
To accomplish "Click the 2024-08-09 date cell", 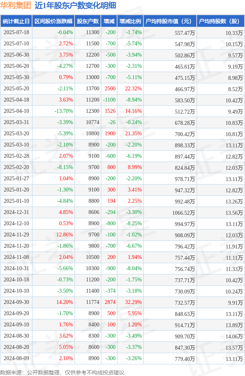I will (x=16, y=358).
